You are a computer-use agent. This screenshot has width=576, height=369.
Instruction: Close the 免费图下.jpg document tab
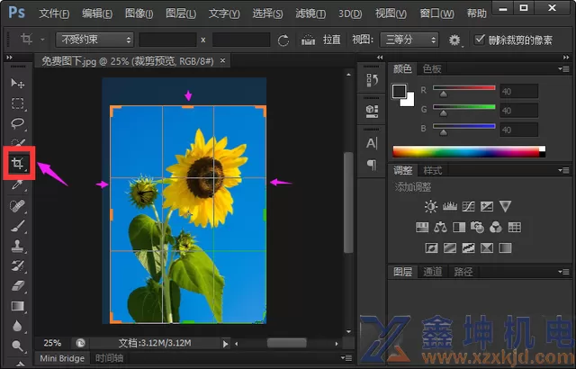coord(222,60)
